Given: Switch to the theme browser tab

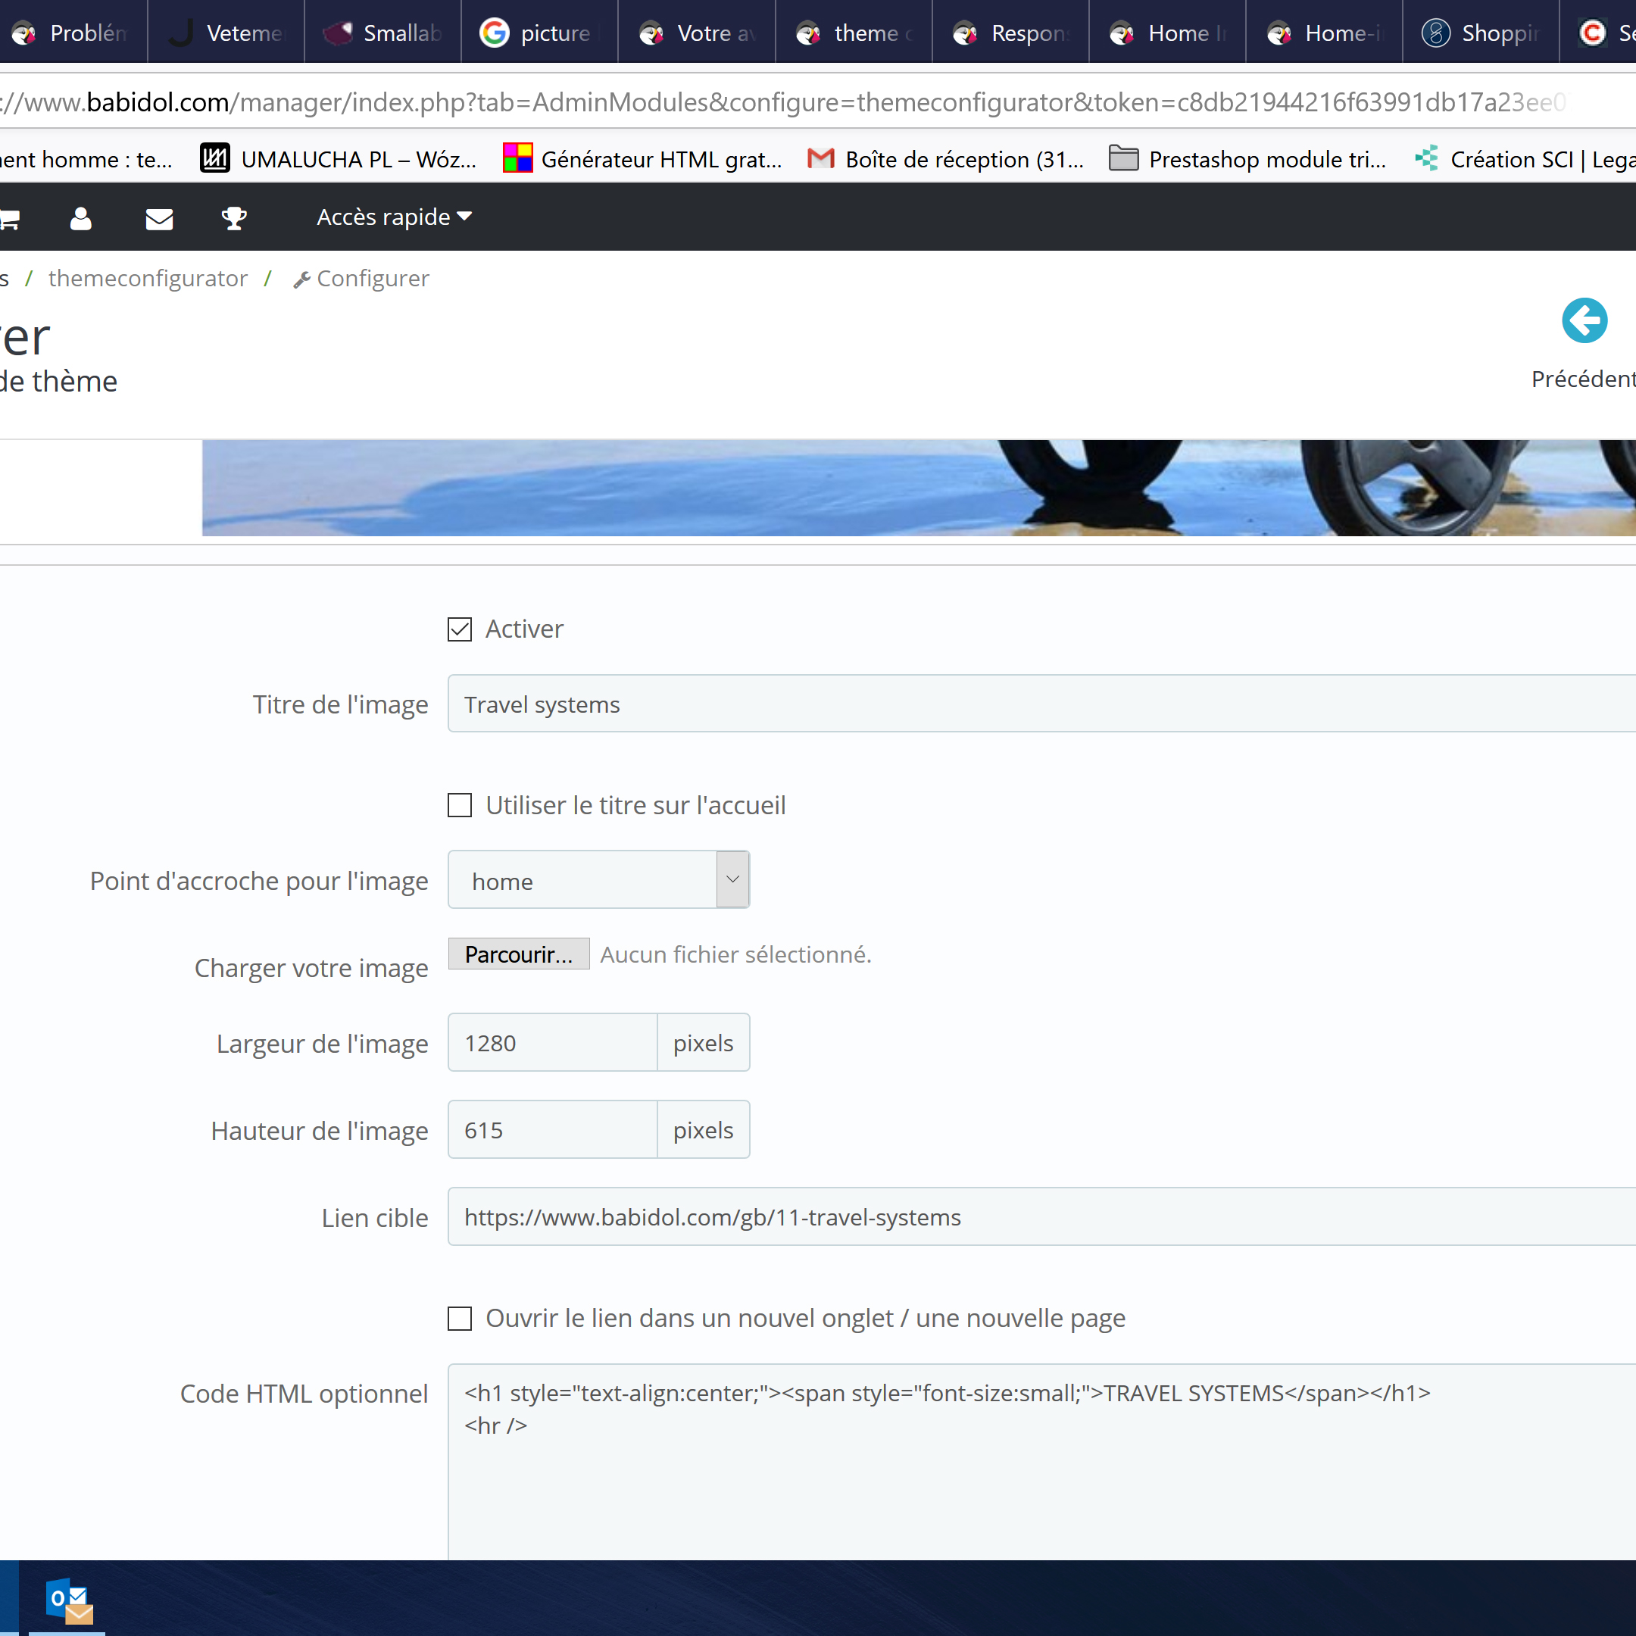Looking at the screenshot, I should [854, 32].
